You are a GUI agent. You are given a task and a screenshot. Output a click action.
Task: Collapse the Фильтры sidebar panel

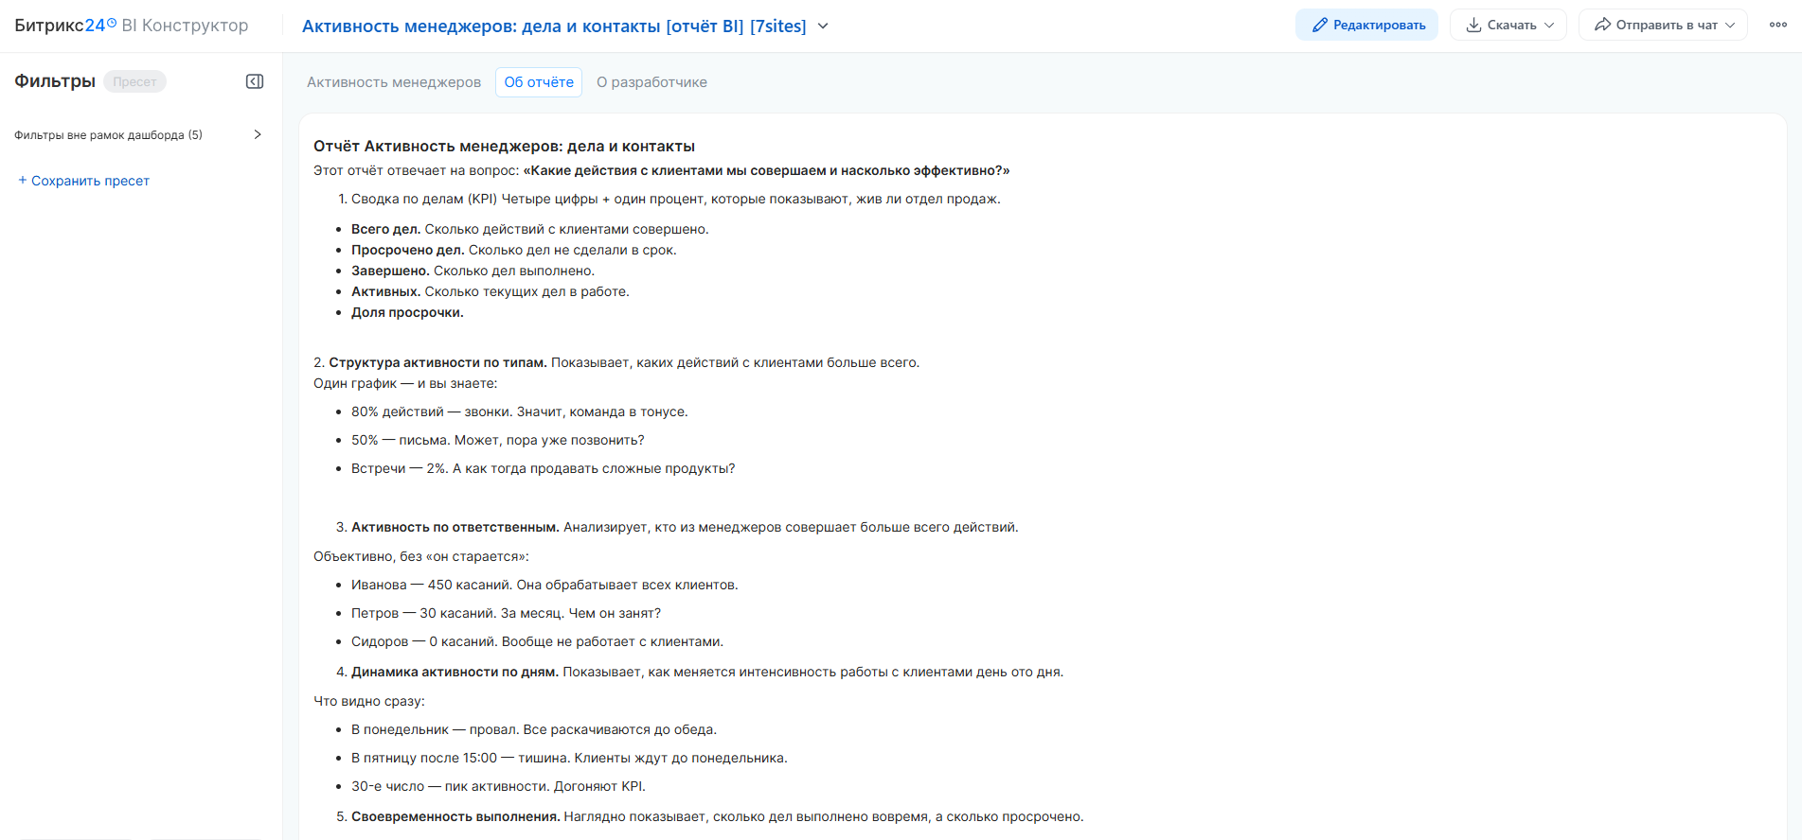[x=255, y=81]
